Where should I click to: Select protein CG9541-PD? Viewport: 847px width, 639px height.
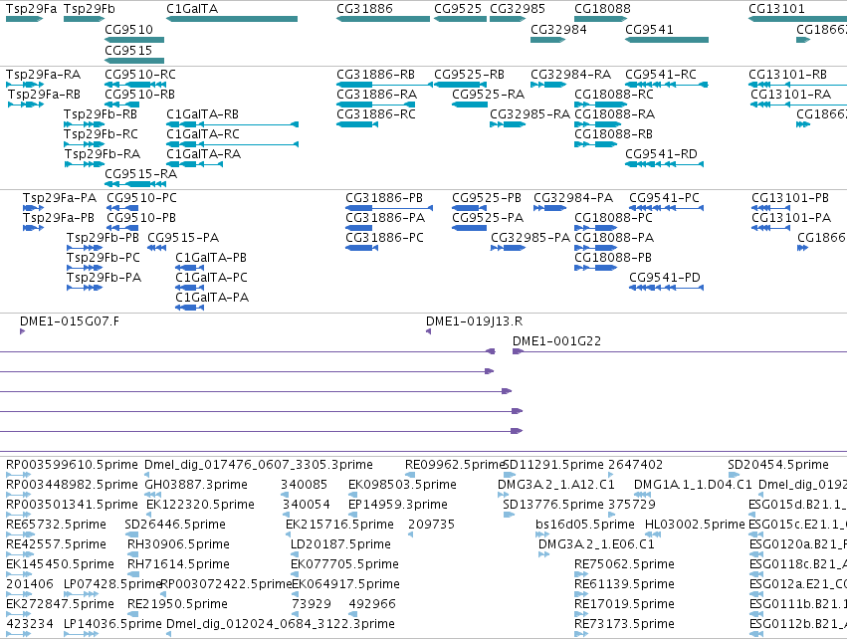pos(667,288)
